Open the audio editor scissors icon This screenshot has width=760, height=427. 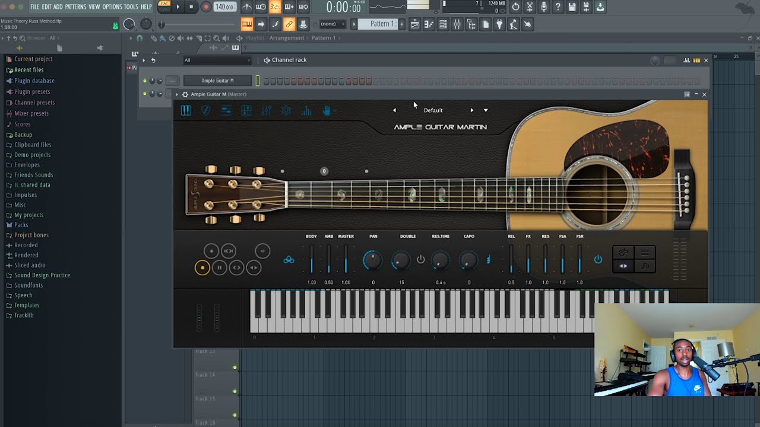coord(530,7)
